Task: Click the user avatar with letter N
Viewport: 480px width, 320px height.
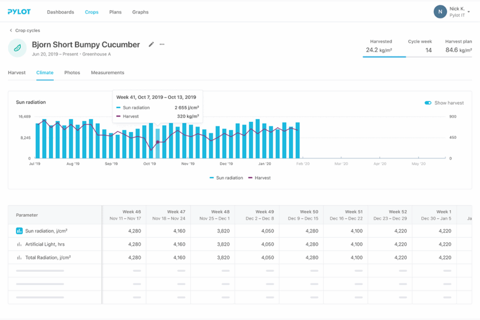Action: tap(440, 12)
